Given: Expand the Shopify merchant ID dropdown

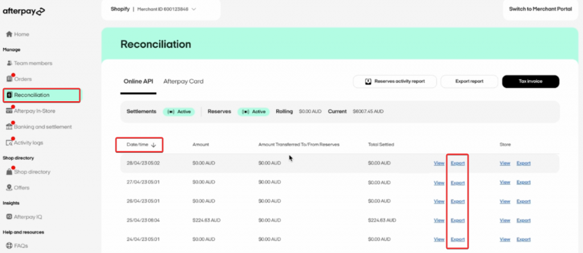Looking at the screenshot, I should (194, 9).
